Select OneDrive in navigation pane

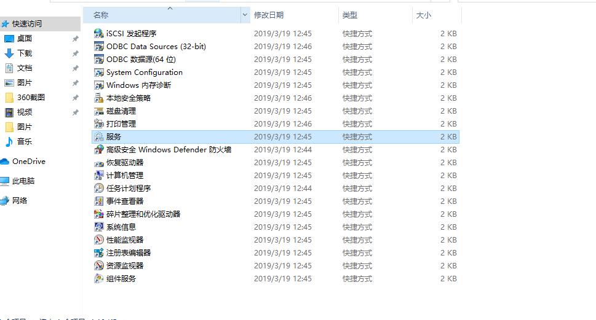28,162
